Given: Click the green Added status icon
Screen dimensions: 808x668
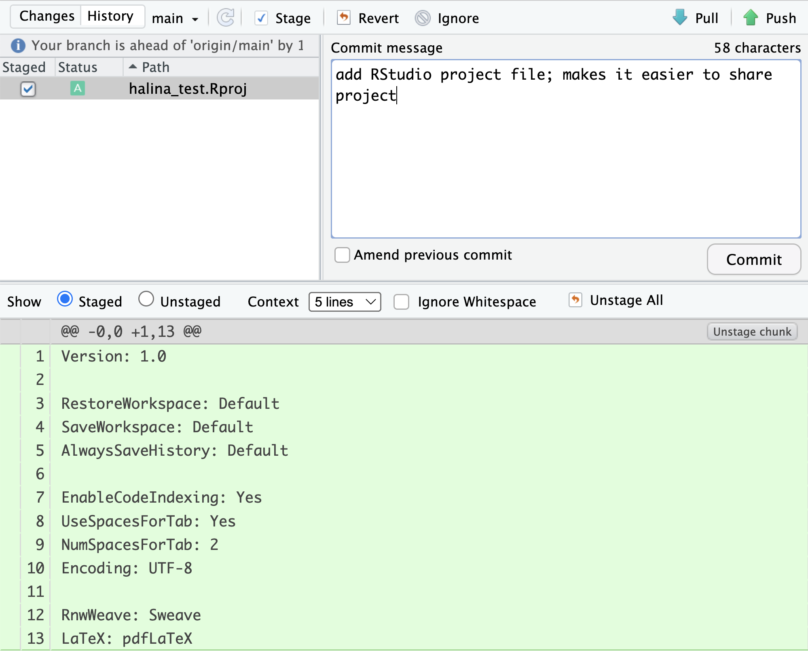Looking at the screenshot, I should (x=78, y=89).
